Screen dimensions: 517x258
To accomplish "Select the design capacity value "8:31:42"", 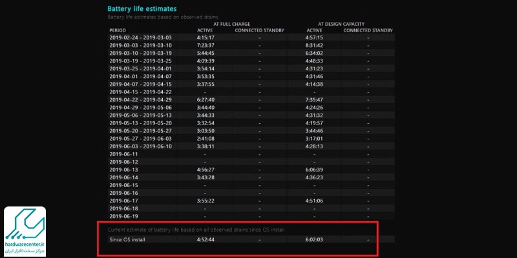I will pos(314,45).
